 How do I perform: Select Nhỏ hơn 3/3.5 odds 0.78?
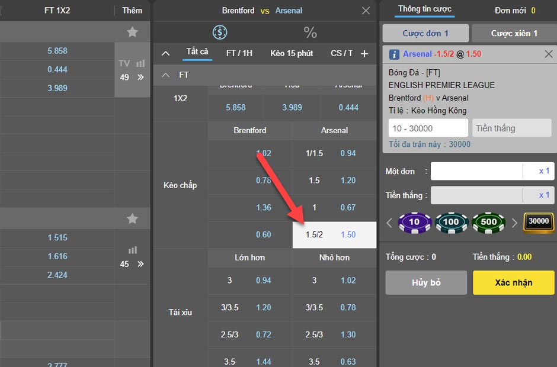click(334, 307)
